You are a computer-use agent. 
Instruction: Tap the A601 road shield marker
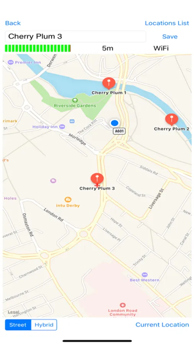[119, 131]
